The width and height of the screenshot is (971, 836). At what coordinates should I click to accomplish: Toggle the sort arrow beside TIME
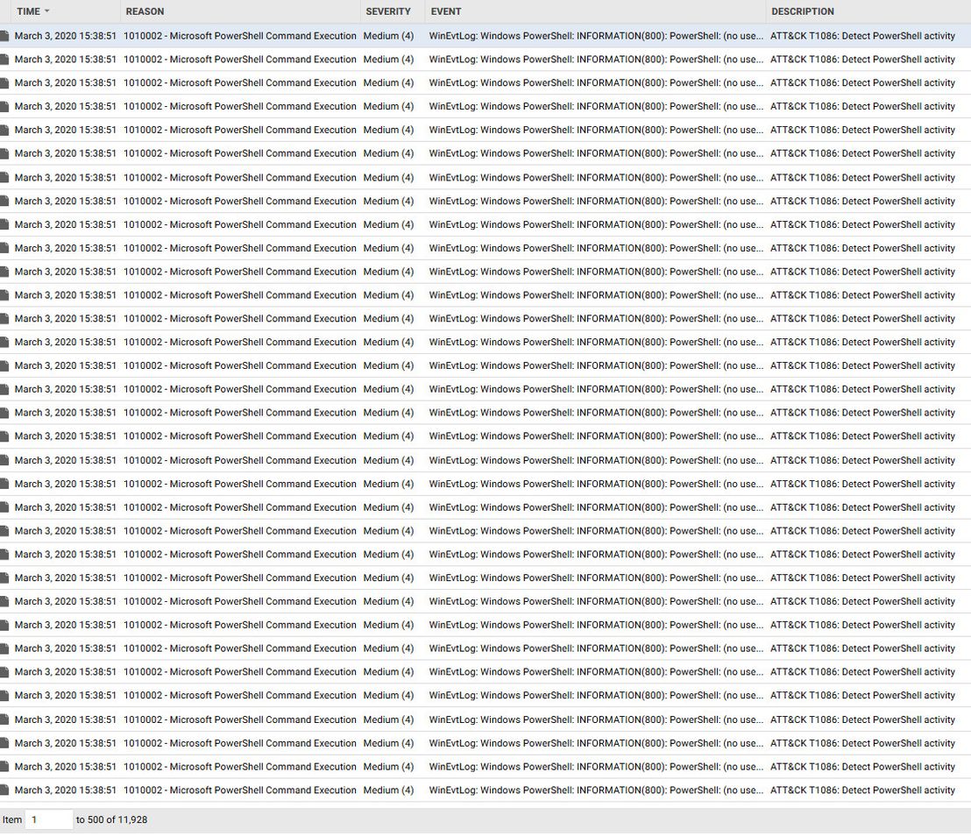pyautogui.click(x=47, y=11)
